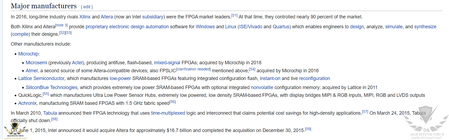Open the Microchip bullet link
The width and height of the screenshot is (449, 140).
pyautogui.click(x=28, y=54)
